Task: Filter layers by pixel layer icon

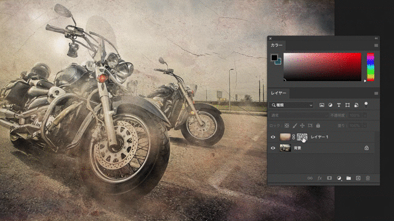Action: [x=321, y=105]
